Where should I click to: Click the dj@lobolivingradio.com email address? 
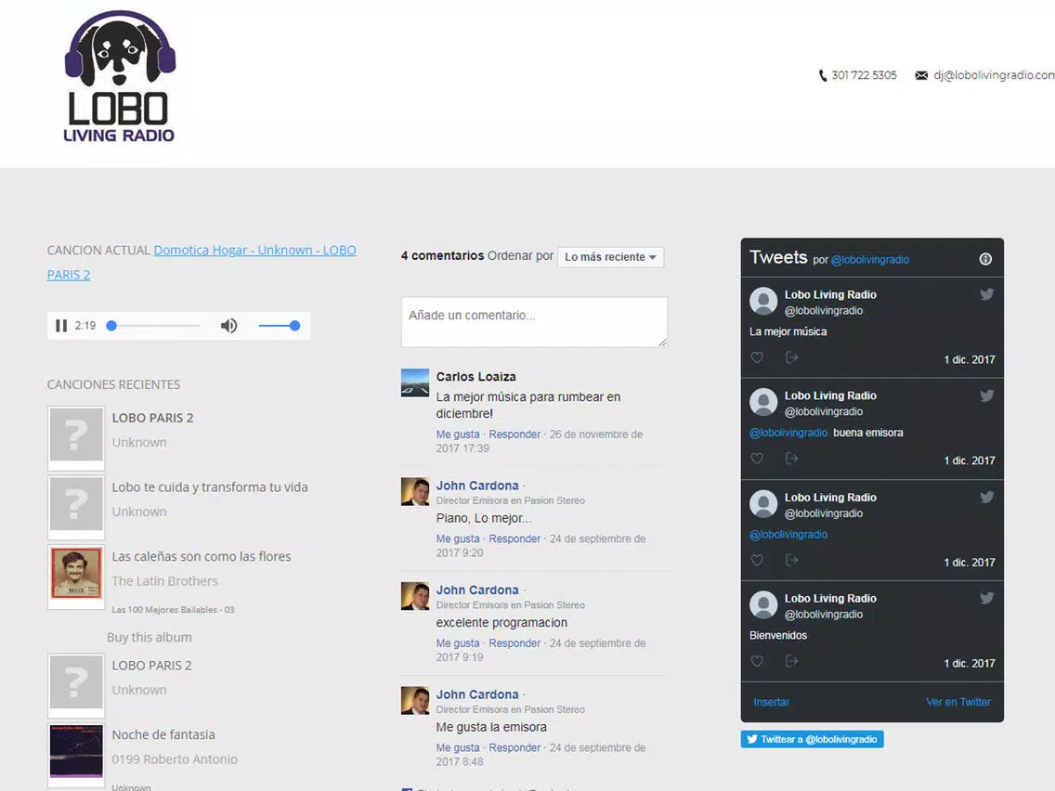click(x=994, y=75)
